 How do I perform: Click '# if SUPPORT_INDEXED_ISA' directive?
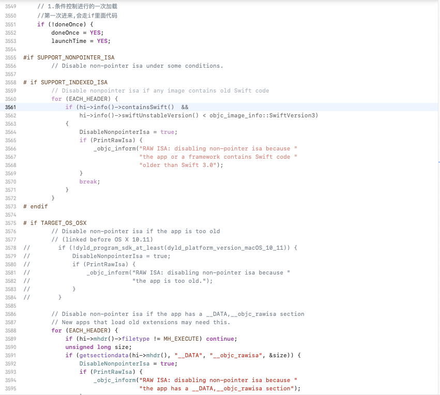65,83
